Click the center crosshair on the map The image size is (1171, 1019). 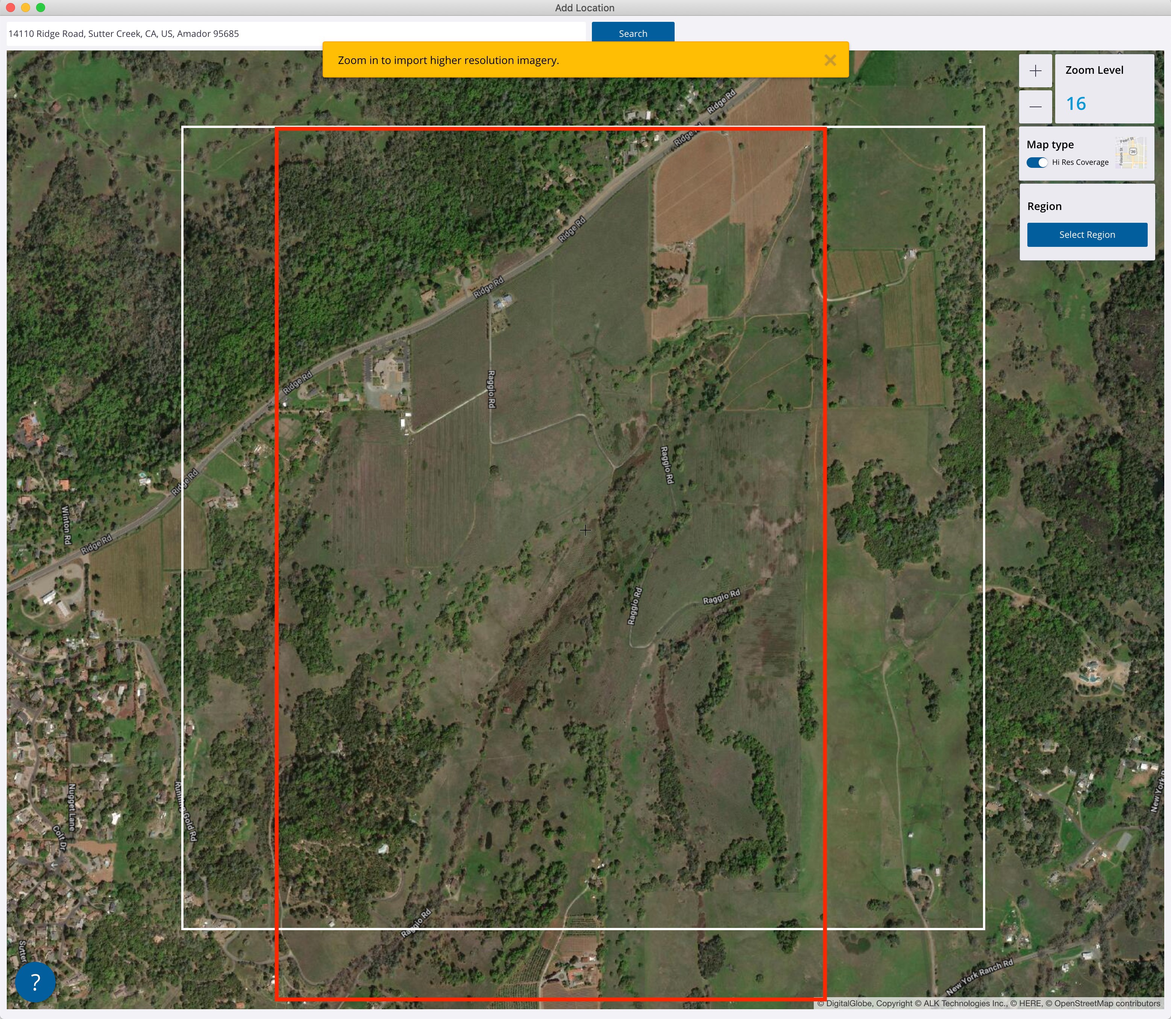pos(585,530)
